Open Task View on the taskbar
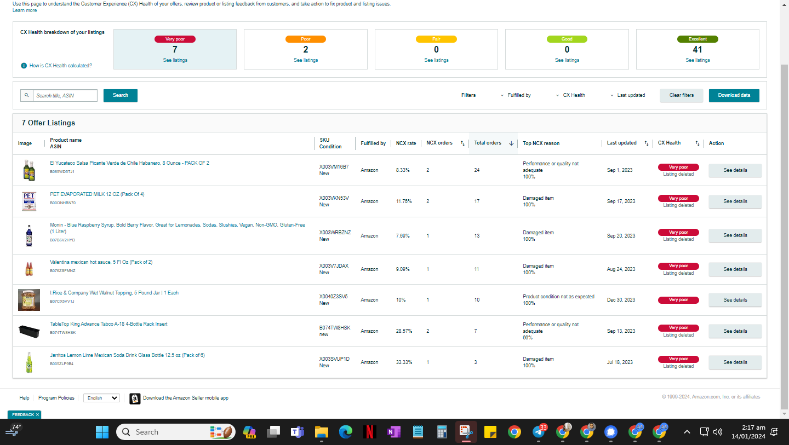789x445 pixels. click(273, 432)
